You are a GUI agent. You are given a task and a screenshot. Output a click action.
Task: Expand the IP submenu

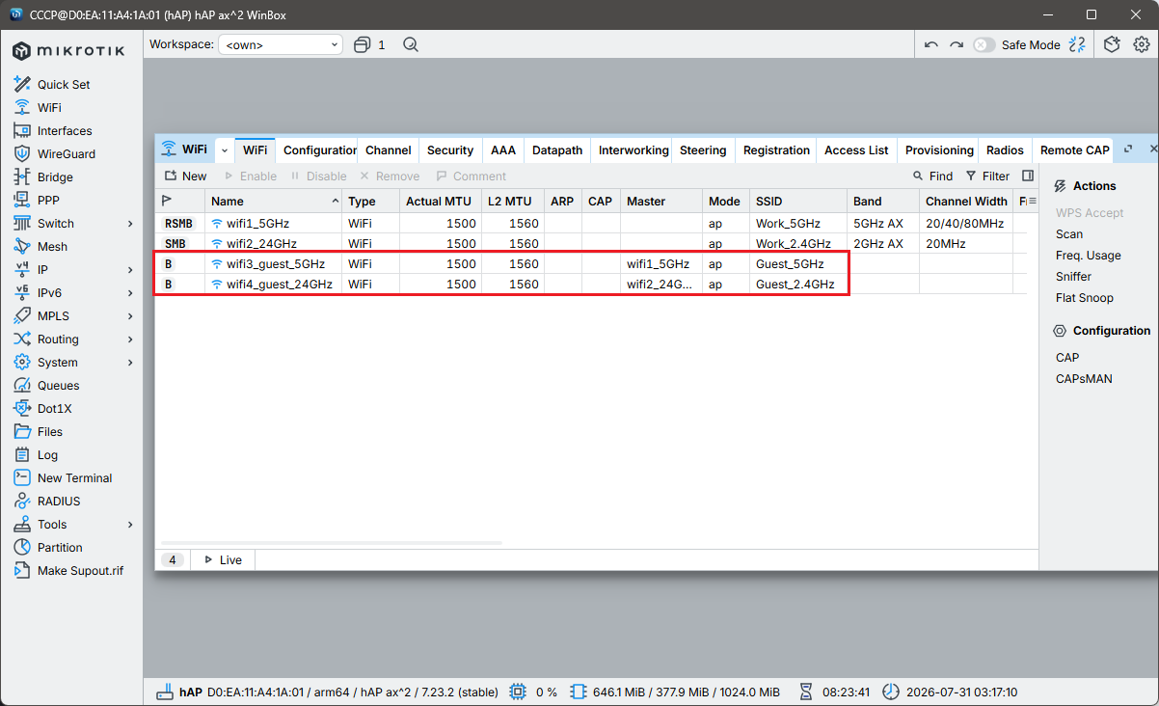[x=130, y=269]
